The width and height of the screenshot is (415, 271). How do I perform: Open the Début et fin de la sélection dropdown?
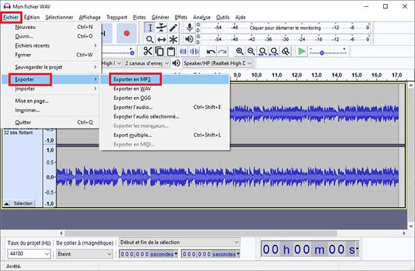click(179, 242)
